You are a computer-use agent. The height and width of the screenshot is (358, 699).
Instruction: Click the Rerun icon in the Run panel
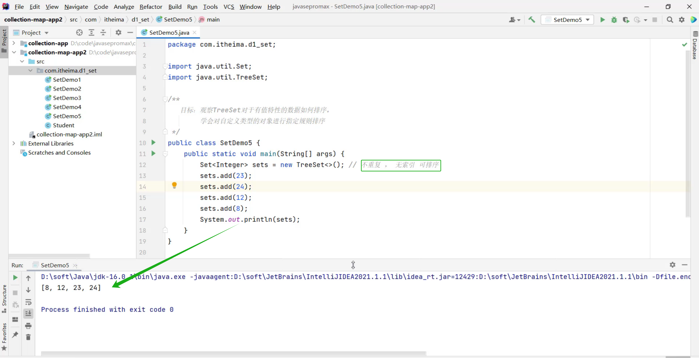[15, 278]
